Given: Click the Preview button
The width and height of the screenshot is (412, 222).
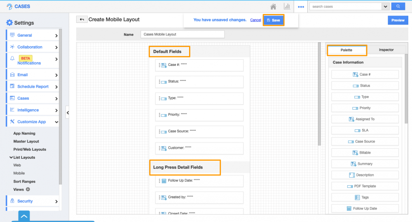Looking at the screenshot, I should pos(398,20).
